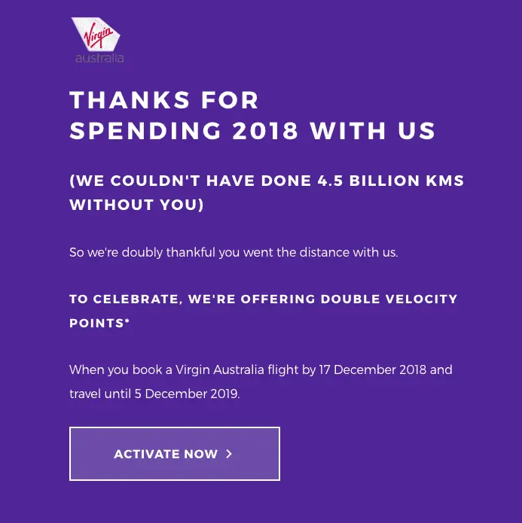Click the 'doubly thankful' sentence

[234, 252]
